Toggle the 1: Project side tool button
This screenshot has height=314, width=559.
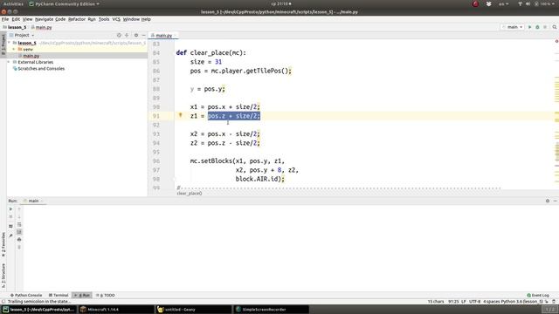click(3, 44)
